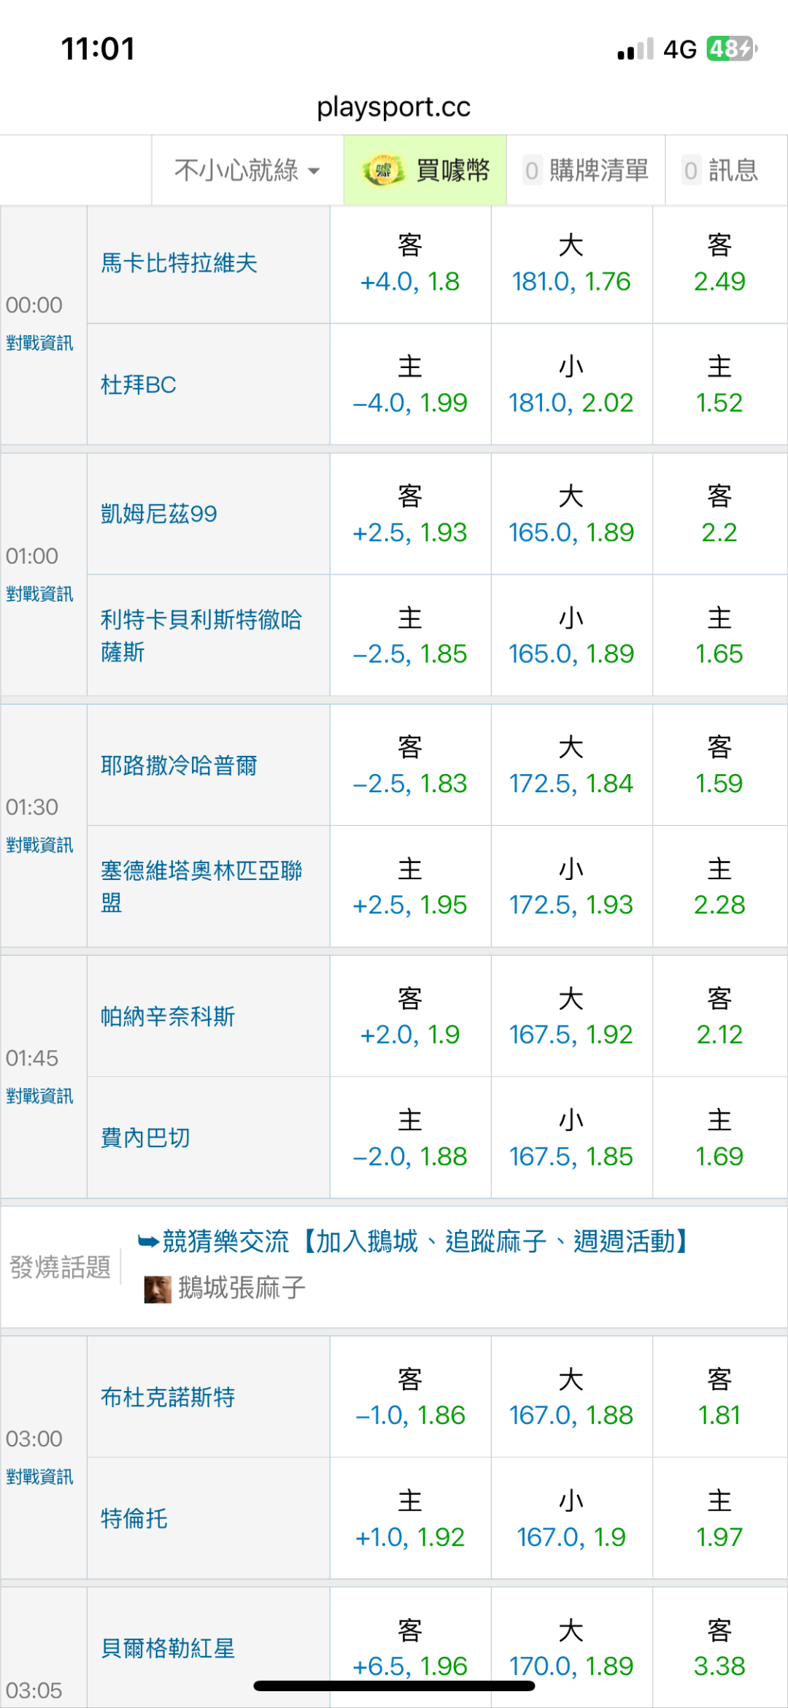Choose 主 1.97 moneyline for 特倫托
788x1708 pixels.
click(x=719, y=1519)
